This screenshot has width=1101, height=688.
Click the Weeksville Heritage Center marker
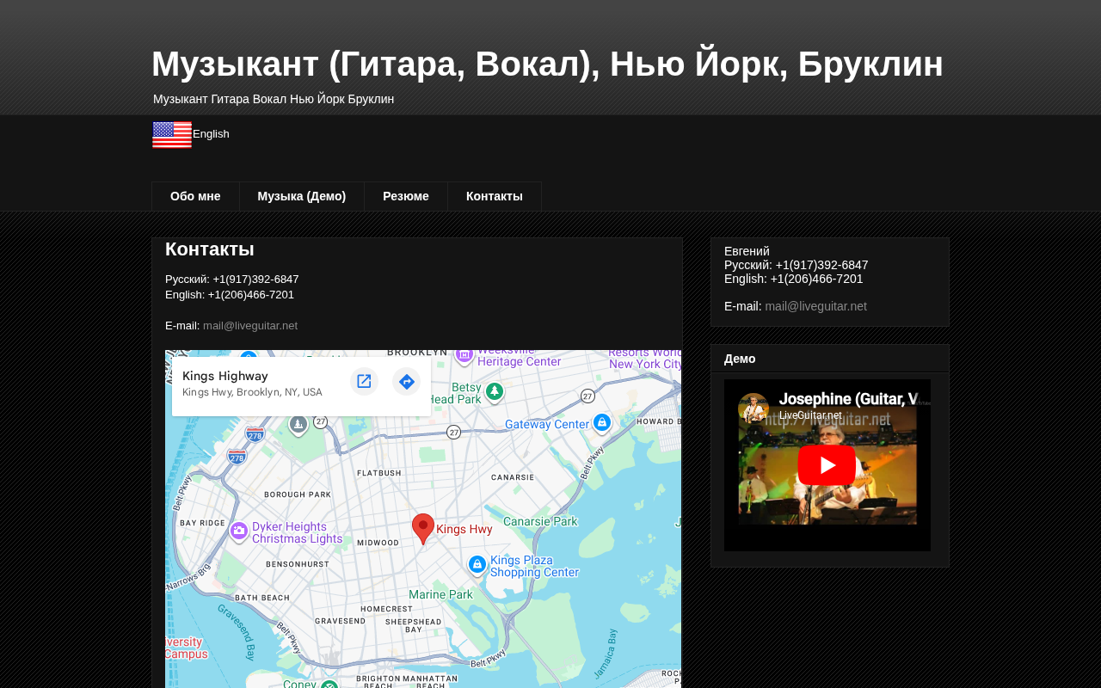pos(464,354)
